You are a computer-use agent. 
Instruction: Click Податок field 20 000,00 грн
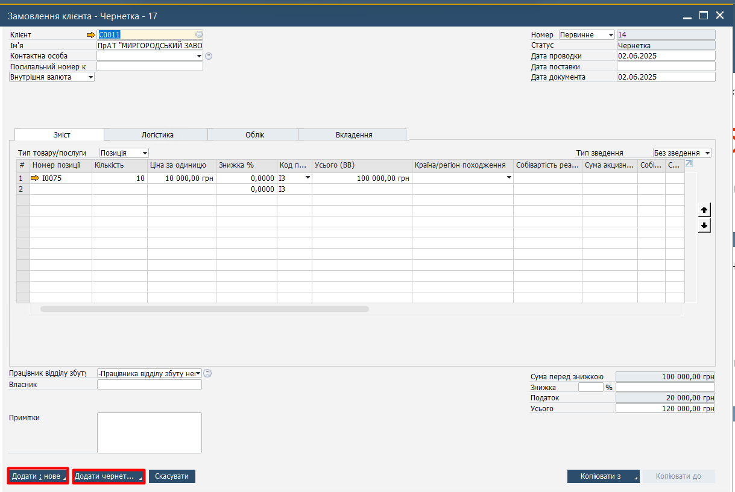coord(666,398)
